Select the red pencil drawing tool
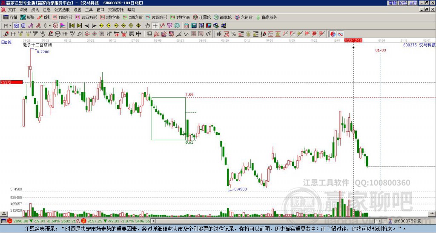Screen dimensions: 436x233 click(x=6, y=34)
